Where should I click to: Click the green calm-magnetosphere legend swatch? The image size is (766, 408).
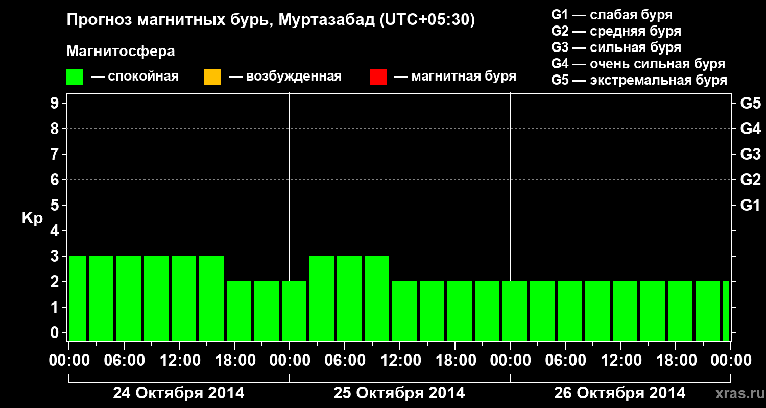click(75, 77)
